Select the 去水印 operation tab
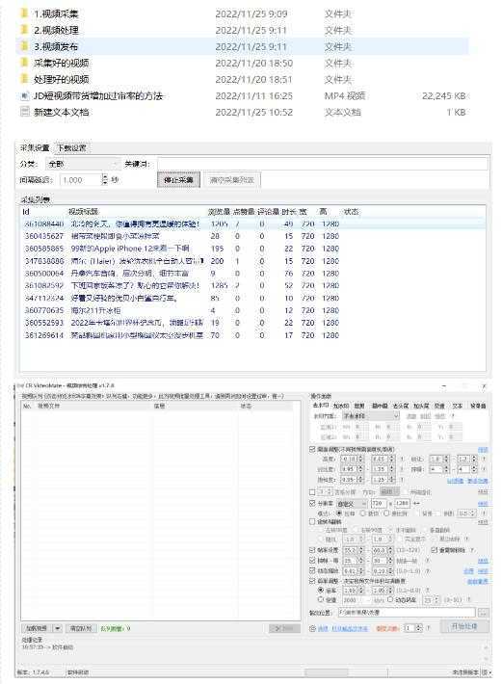 pyautogui.click(x=321, y=406)
